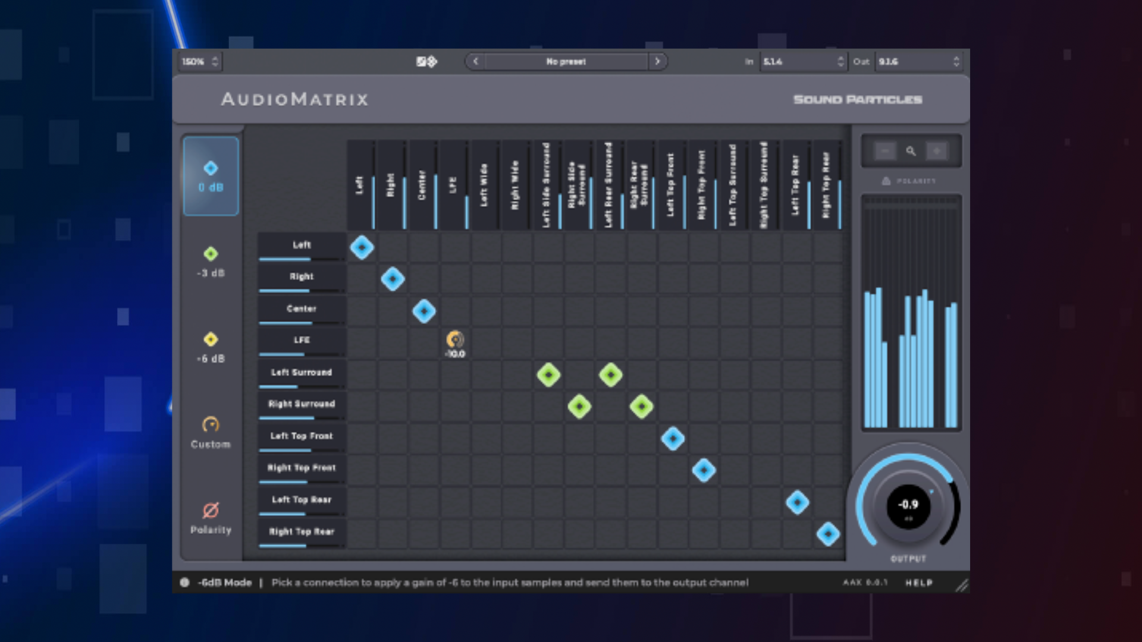Select the 0 dB gain mode
Screen dimensions: 1142x642
211,176
